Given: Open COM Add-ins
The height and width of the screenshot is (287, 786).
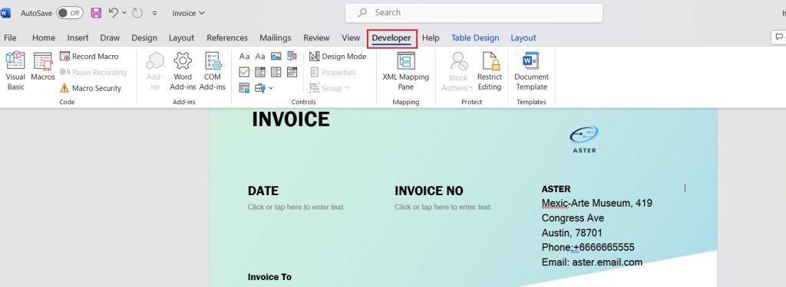Looking at the screenshot, I should pos(213,71).
